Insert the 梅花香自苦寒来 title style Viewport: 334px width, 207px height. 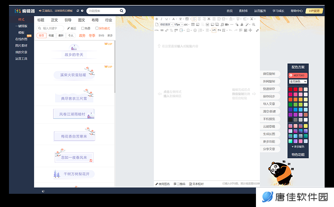coord(75,134)
